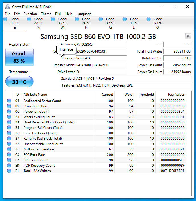Screen dimensions: 196x201
Task: Select the E: drive status orb
Action: (5, 19)
